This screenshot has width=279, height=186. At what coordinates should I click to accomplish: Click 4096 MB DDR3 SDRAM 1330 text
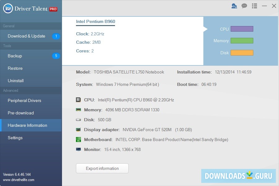[x=132, y=110]
